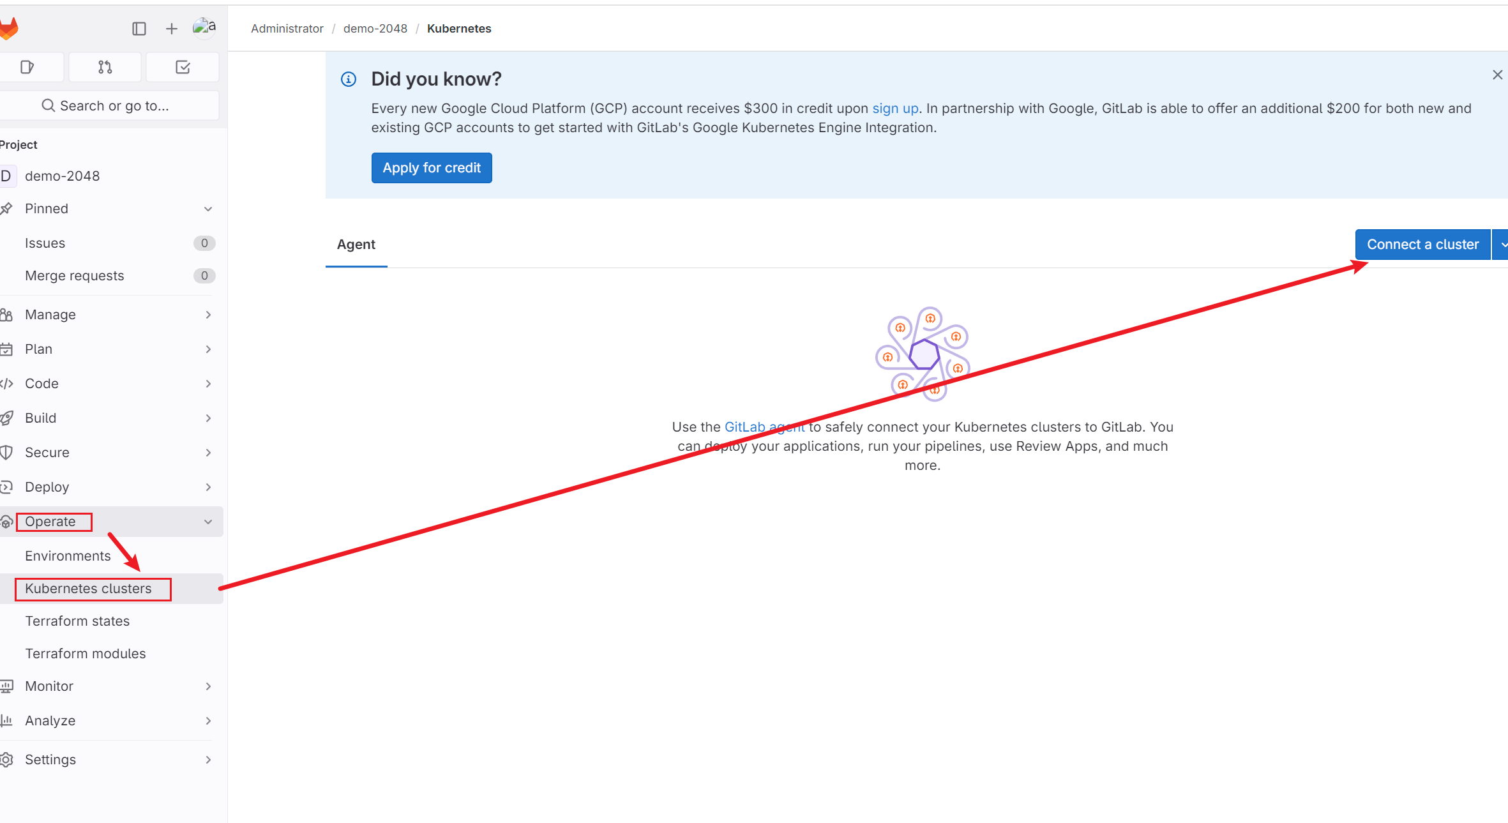The image size is (1508, 823).
Task: Click the Operate cloud-gear icon
Action: pyautogui.click(x=6, y=522)
